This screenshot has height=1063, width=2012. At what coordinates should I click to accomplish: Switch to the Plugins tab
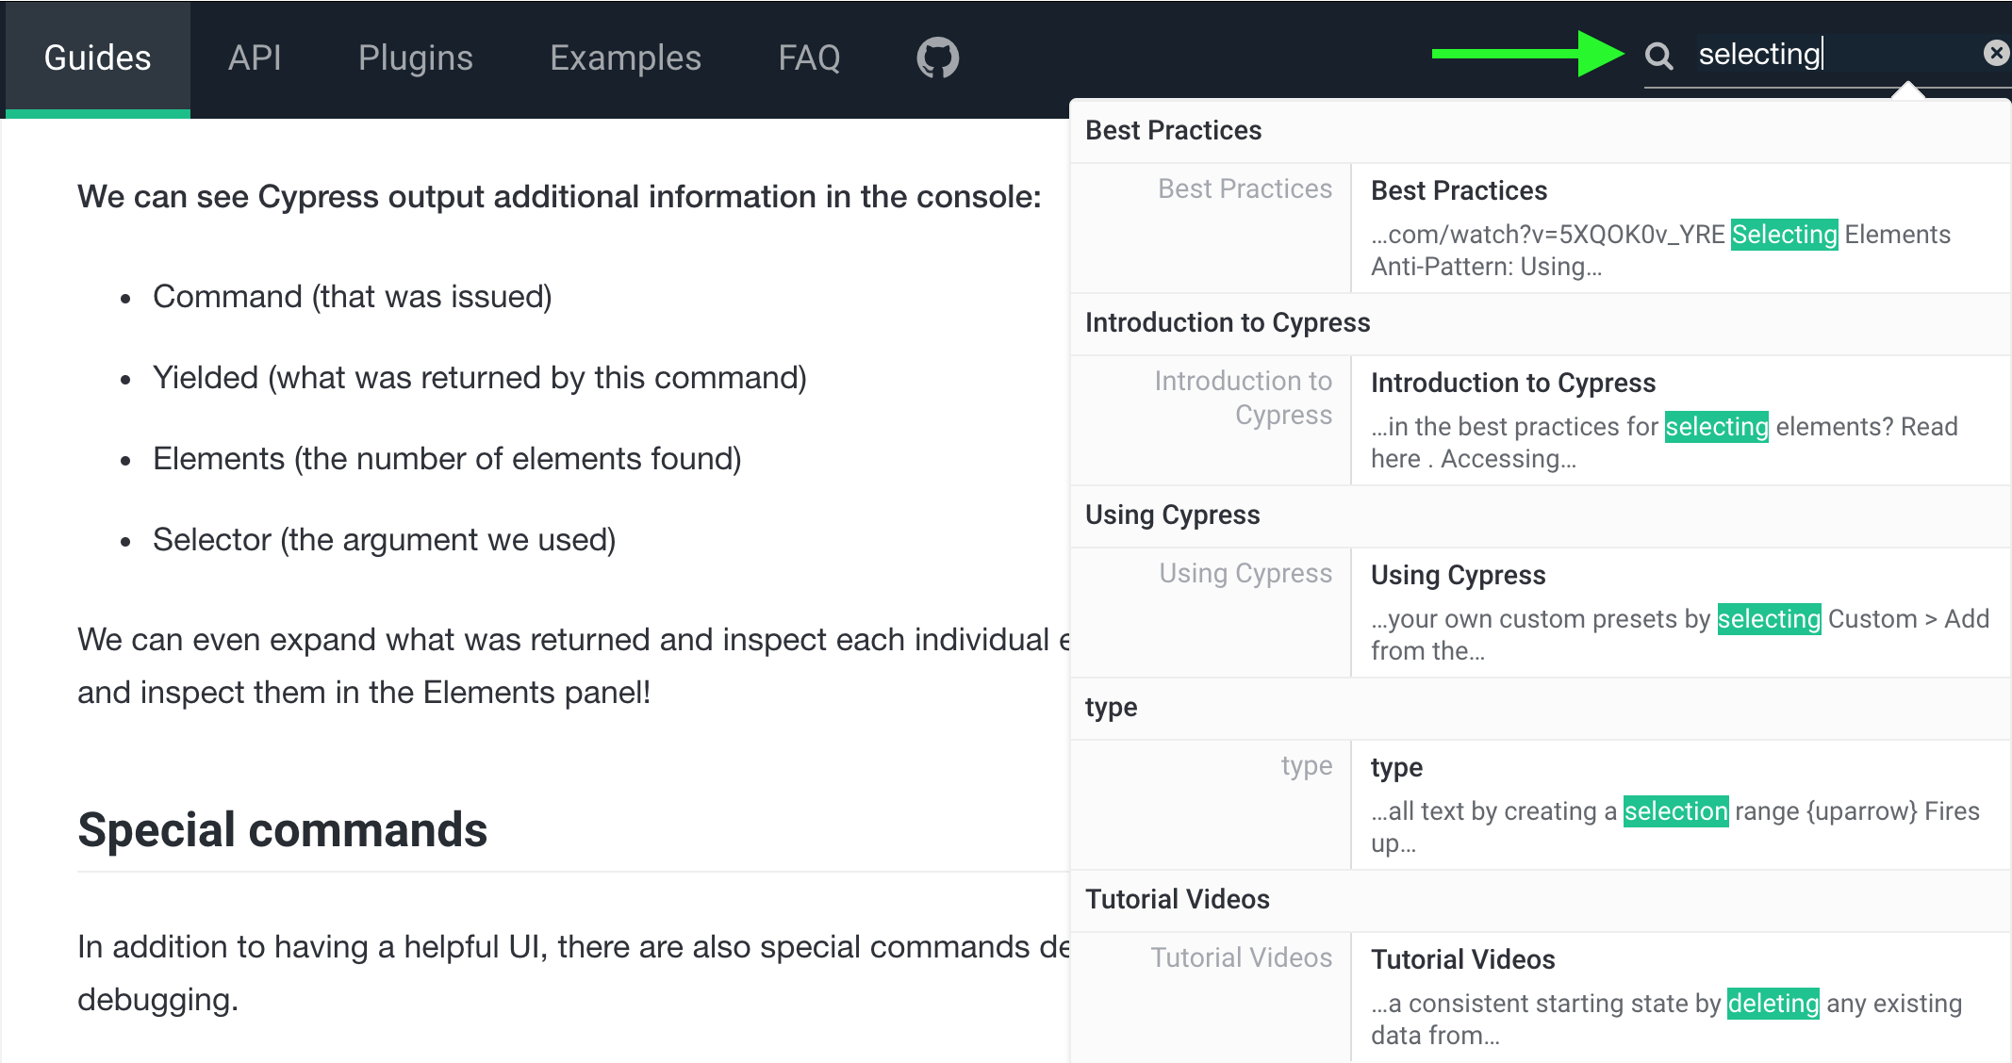click(416, 57)
